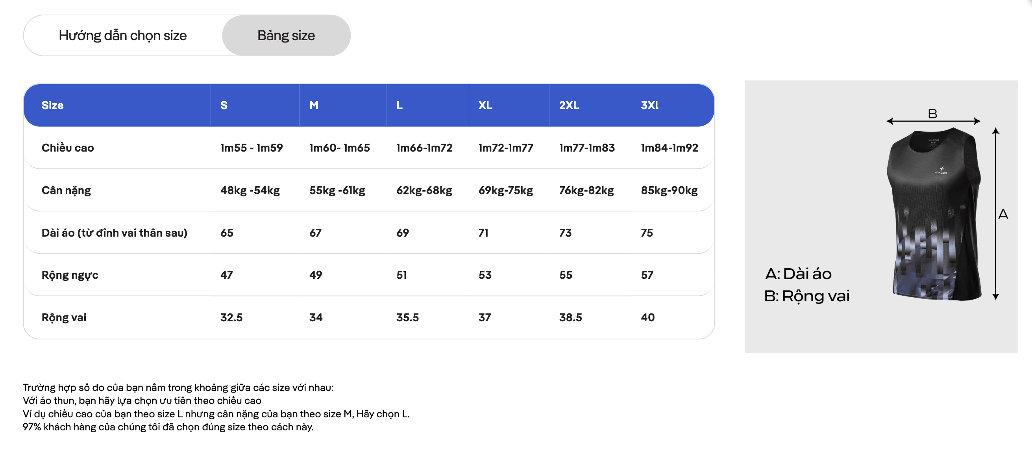Select the XL size column header
1032x452 pixels.
(485, 106)
